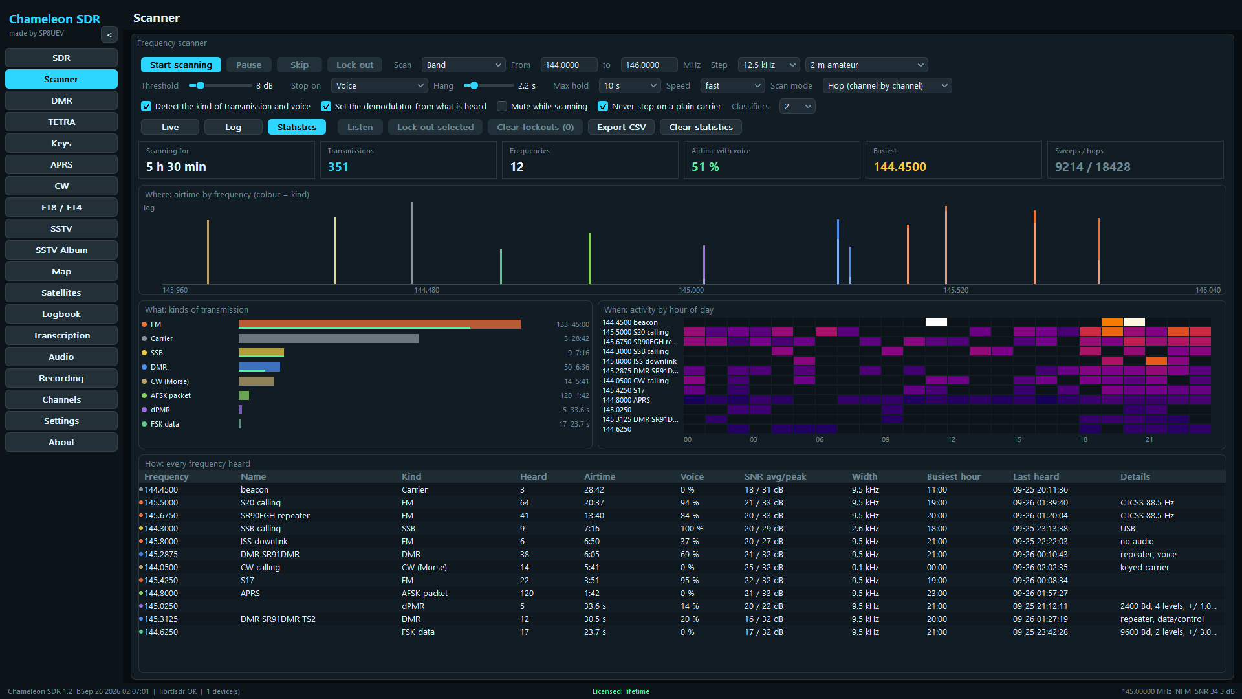Open the SSTV Album sidebar page

click(x=61, y=250)
